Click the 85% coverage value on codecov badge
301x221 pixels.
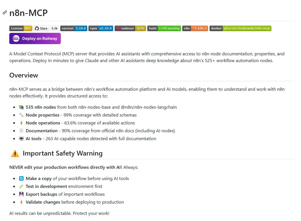(x=140, y=28)
